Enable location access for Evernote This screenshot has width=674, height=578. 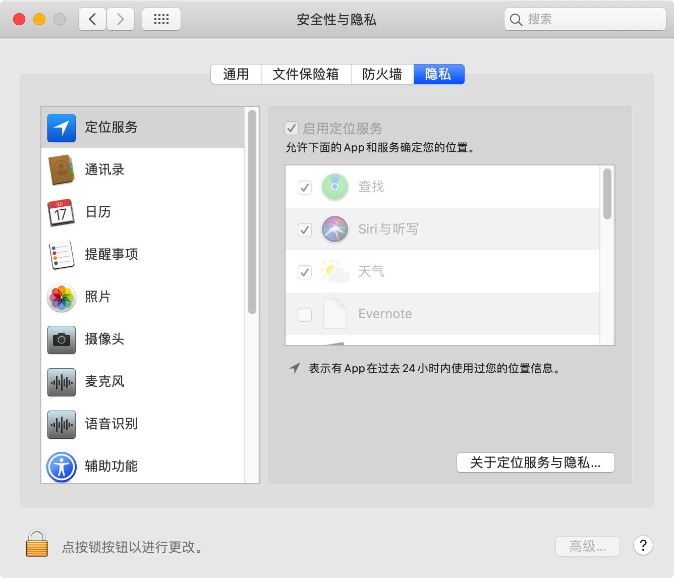coord(304,314)
